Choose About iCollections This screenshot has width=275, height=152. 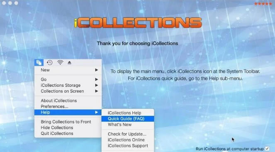tap(68, 101)
